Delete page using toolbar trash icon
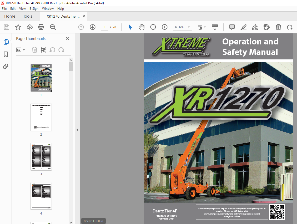This screenshot has width=297, height=224. click(278, 27)
